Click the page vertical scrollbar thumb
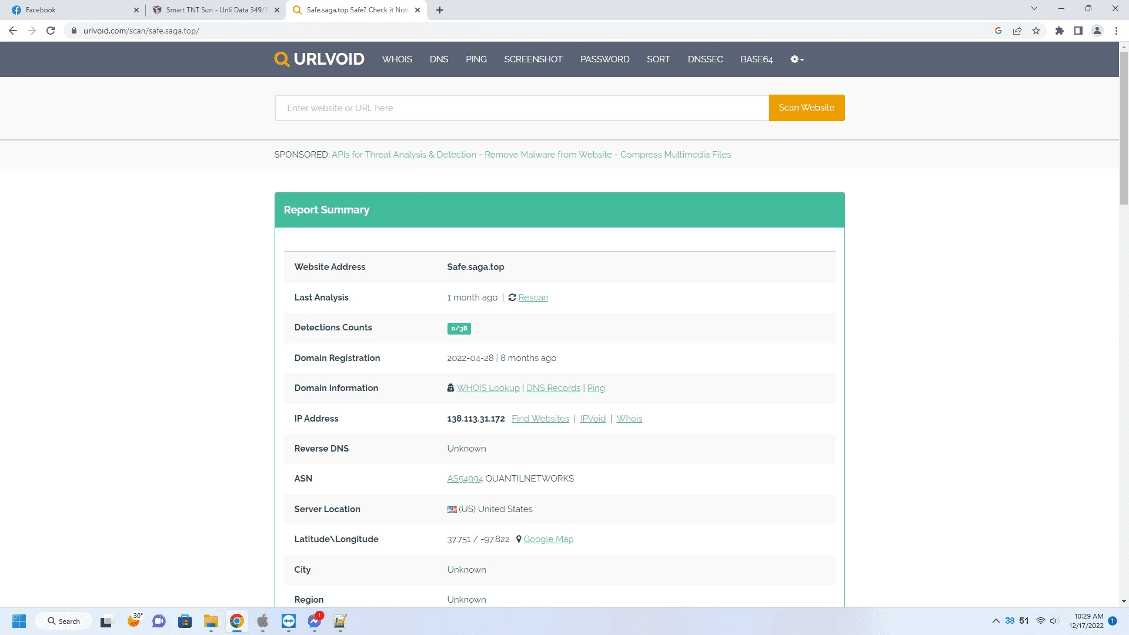 (x=1124, y=128)
